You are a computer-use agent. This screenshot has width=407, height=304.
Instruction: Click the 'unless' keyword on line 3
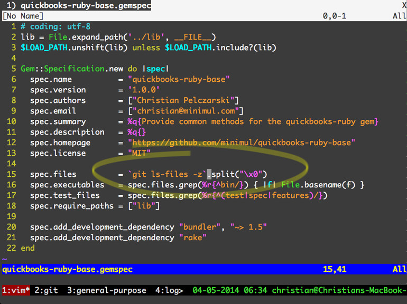[x=146, y=47]
